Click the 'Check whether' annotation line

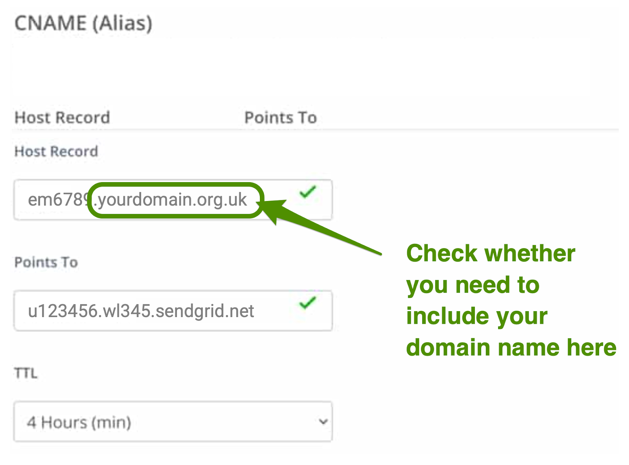491,253
